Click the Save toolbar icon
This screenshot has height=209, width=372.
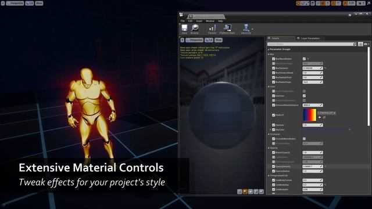(184, 29)
